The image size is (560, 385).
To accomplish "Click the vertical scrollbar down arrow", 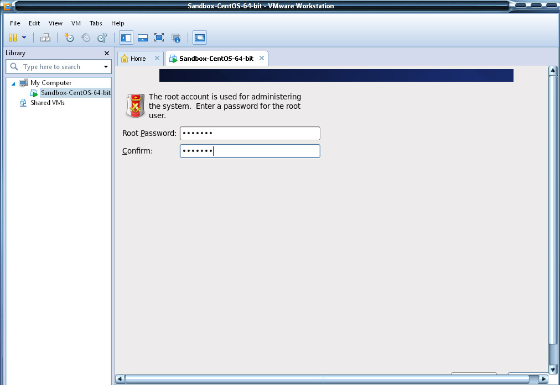I will 552,370.
